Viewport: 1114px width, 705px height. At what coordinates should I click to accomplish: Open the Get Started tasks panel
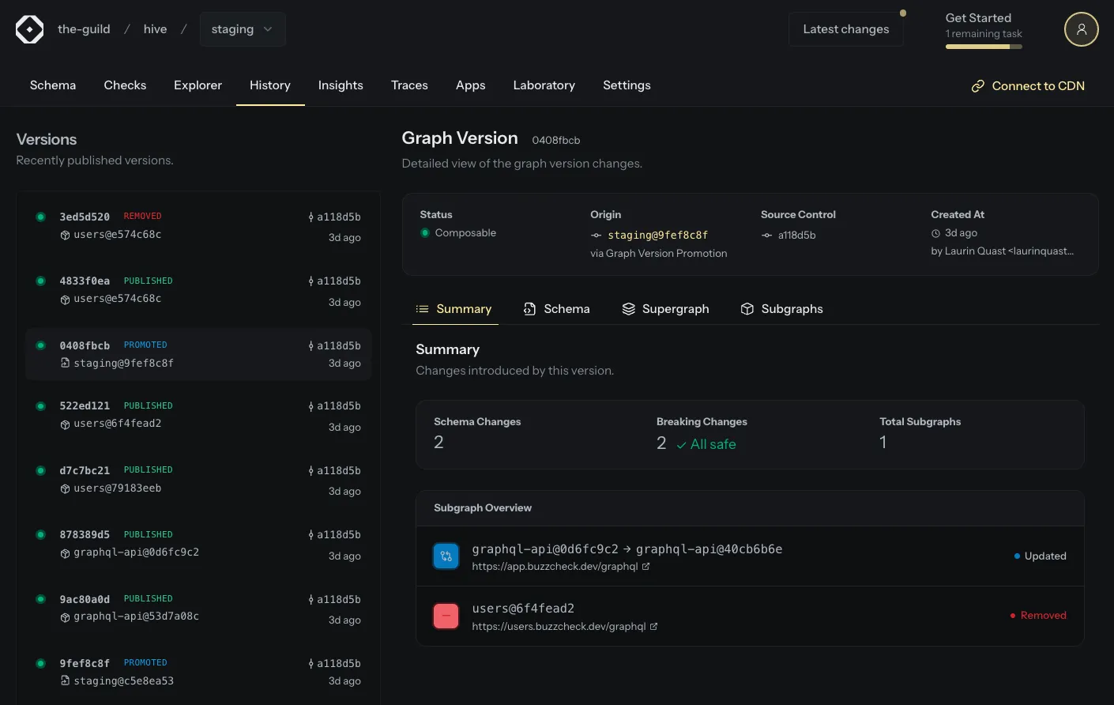(x=984, y=30)
